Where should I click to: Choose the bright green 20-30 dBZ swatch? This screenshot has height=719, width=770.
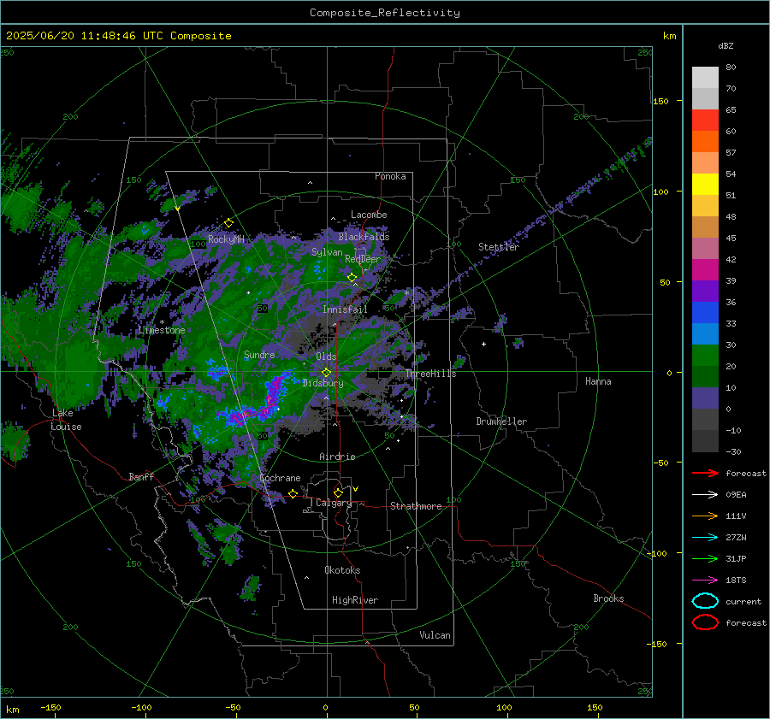705,356
